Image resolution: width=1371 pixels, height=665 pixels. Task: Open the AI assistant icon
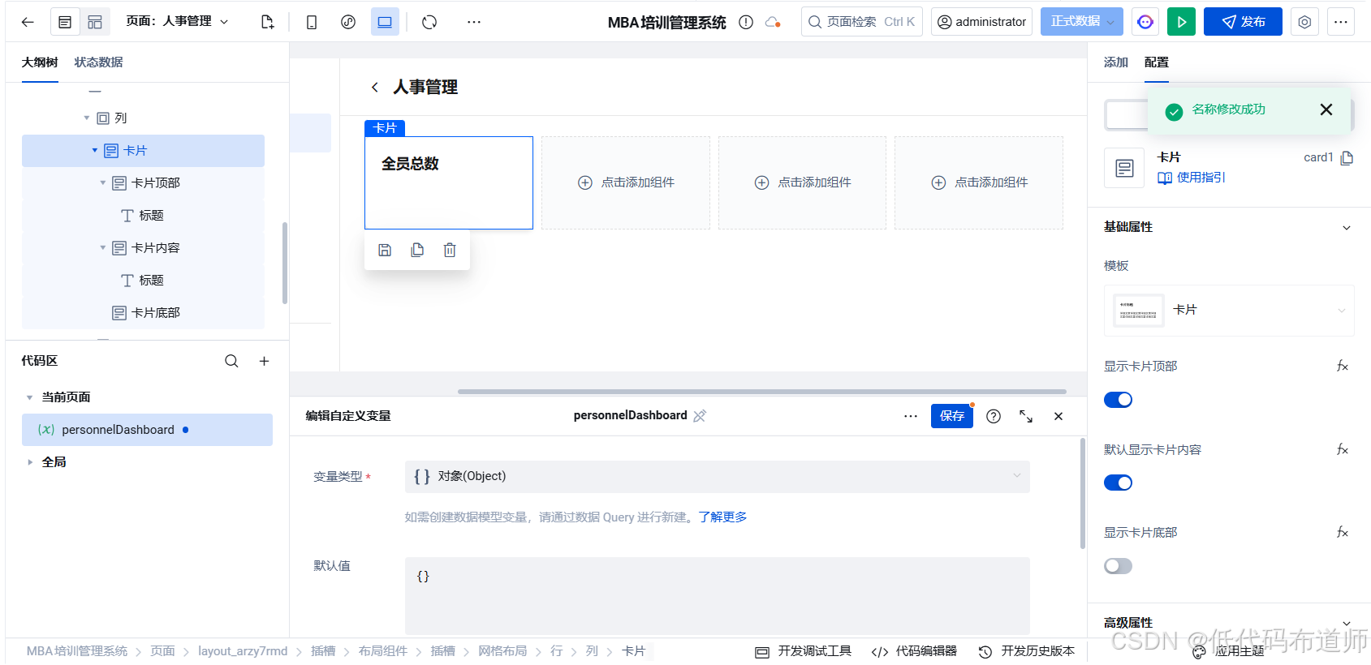click(1145, 22)
